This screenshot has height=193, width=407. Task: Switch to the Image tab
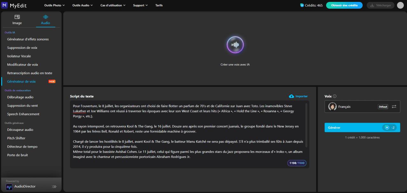pyautogui.click(x=17, y=20)
